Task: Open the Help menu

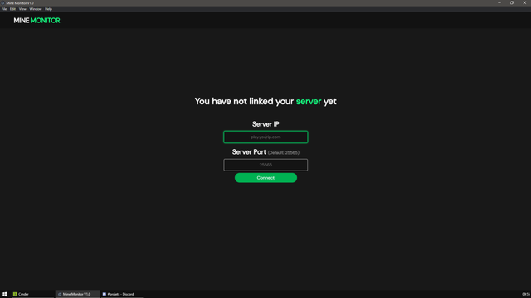Action: pos(48,9)
